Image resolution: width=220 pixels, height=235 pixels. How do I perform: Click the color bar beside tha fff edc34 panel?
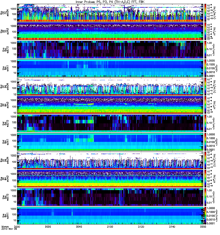coord(205,13)
